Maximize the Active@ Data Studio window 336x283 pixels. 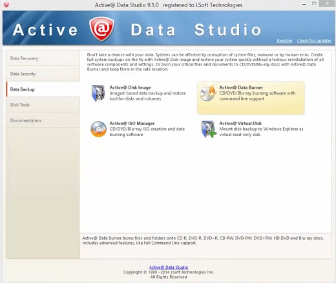[x=314, y=4]
